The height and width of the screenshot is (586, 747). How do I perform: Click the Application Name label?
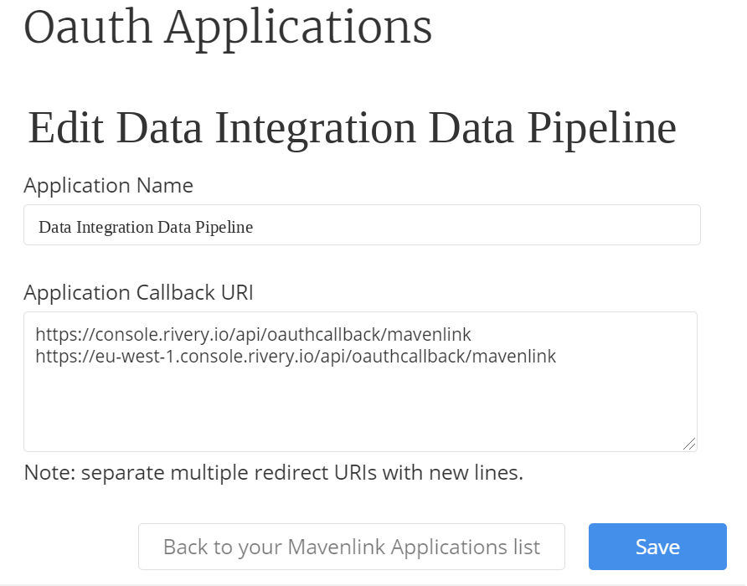(x=109, y=185)
